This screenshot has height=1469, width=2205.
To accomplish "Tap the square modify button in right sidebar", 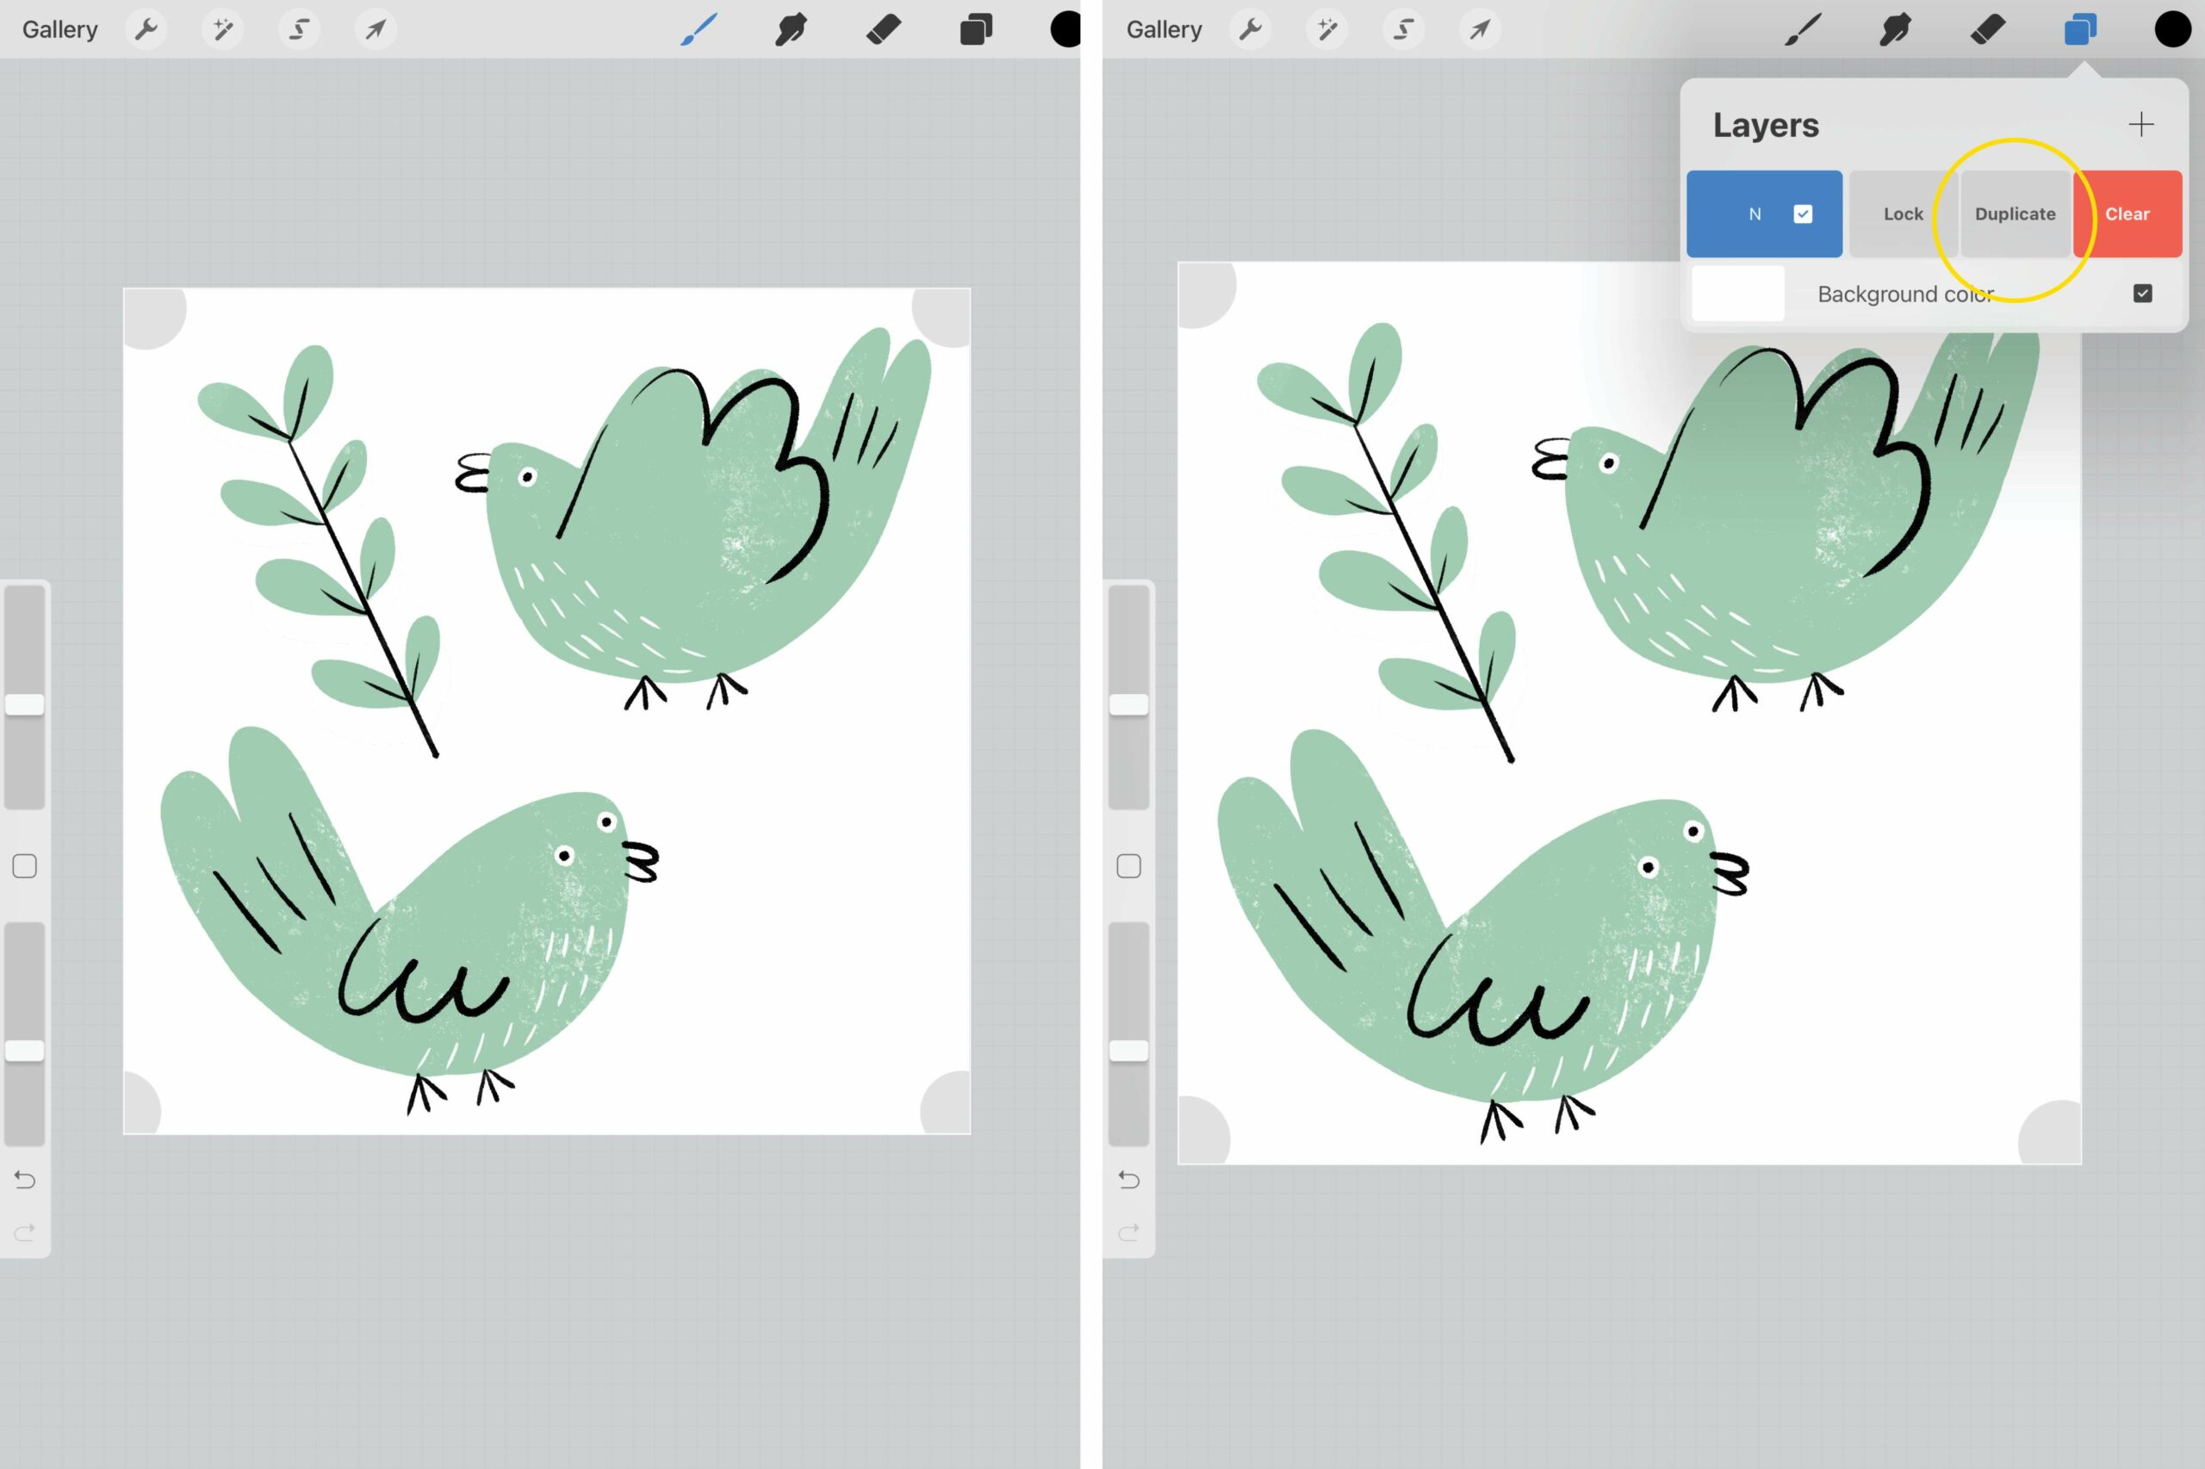I will coord(1128,866).
